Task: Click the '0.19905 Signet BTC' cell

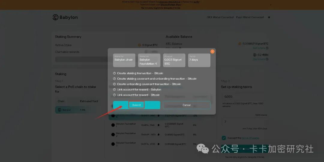Action: click(x=175, y=135)
